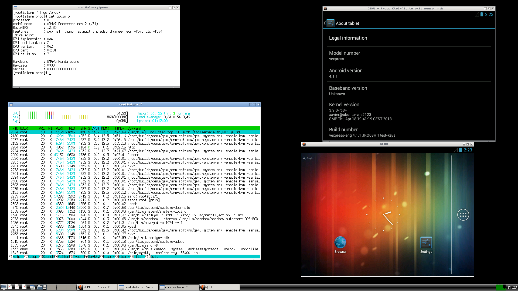Switch to QEMU - Press C... taskbar window
518x291 pixels.
tap(97, 287)
